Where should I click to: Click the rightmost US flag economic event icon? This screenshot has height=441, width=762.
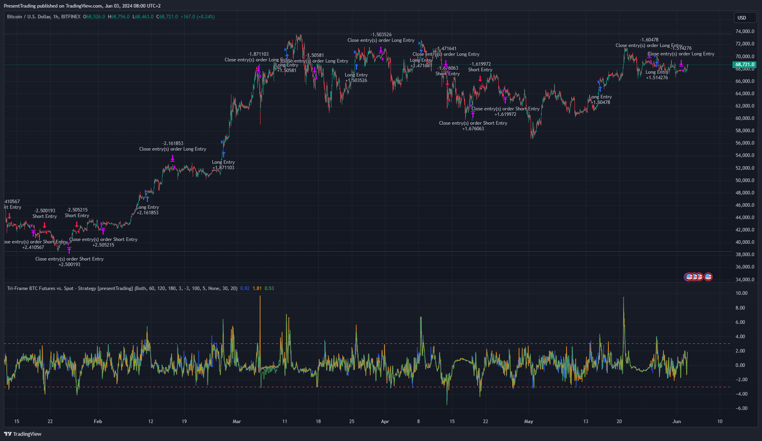[708, 277]
